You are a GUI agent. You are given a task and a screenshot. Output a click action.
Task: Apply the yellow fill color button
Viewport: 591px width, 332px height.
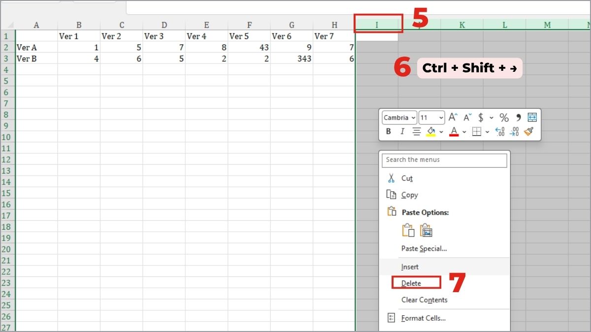(431, 132)
